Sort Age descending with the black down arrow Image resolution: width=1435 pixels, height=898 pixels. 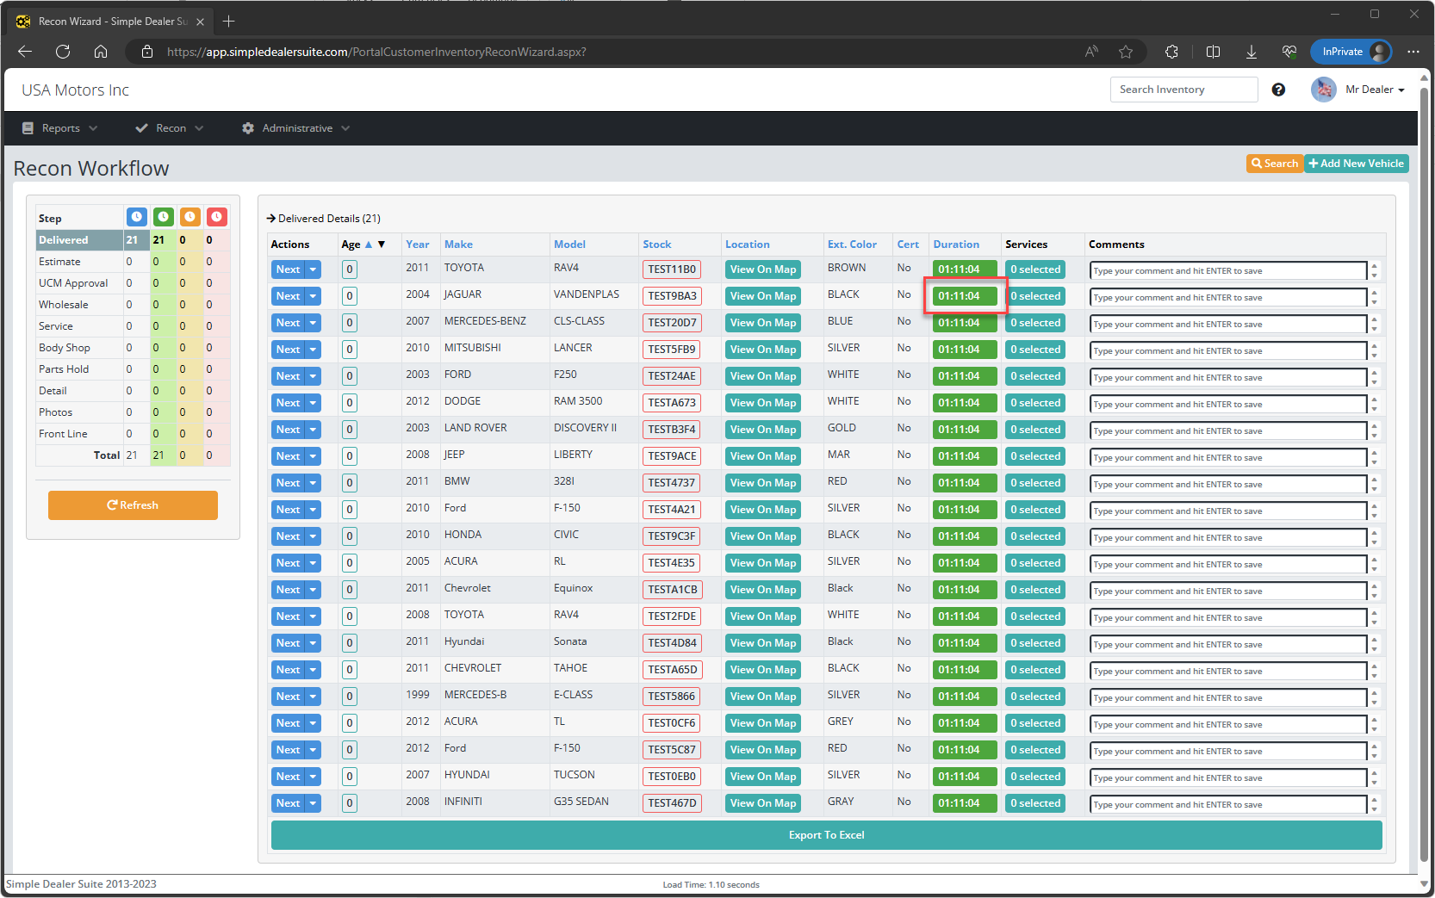click(x=382, y=245)
